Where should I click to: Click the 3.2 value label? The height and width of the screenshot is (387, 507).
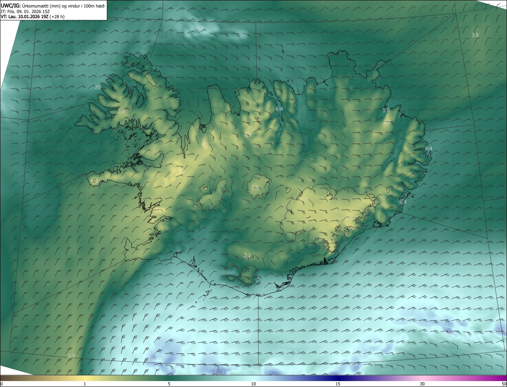coord(247,255)
